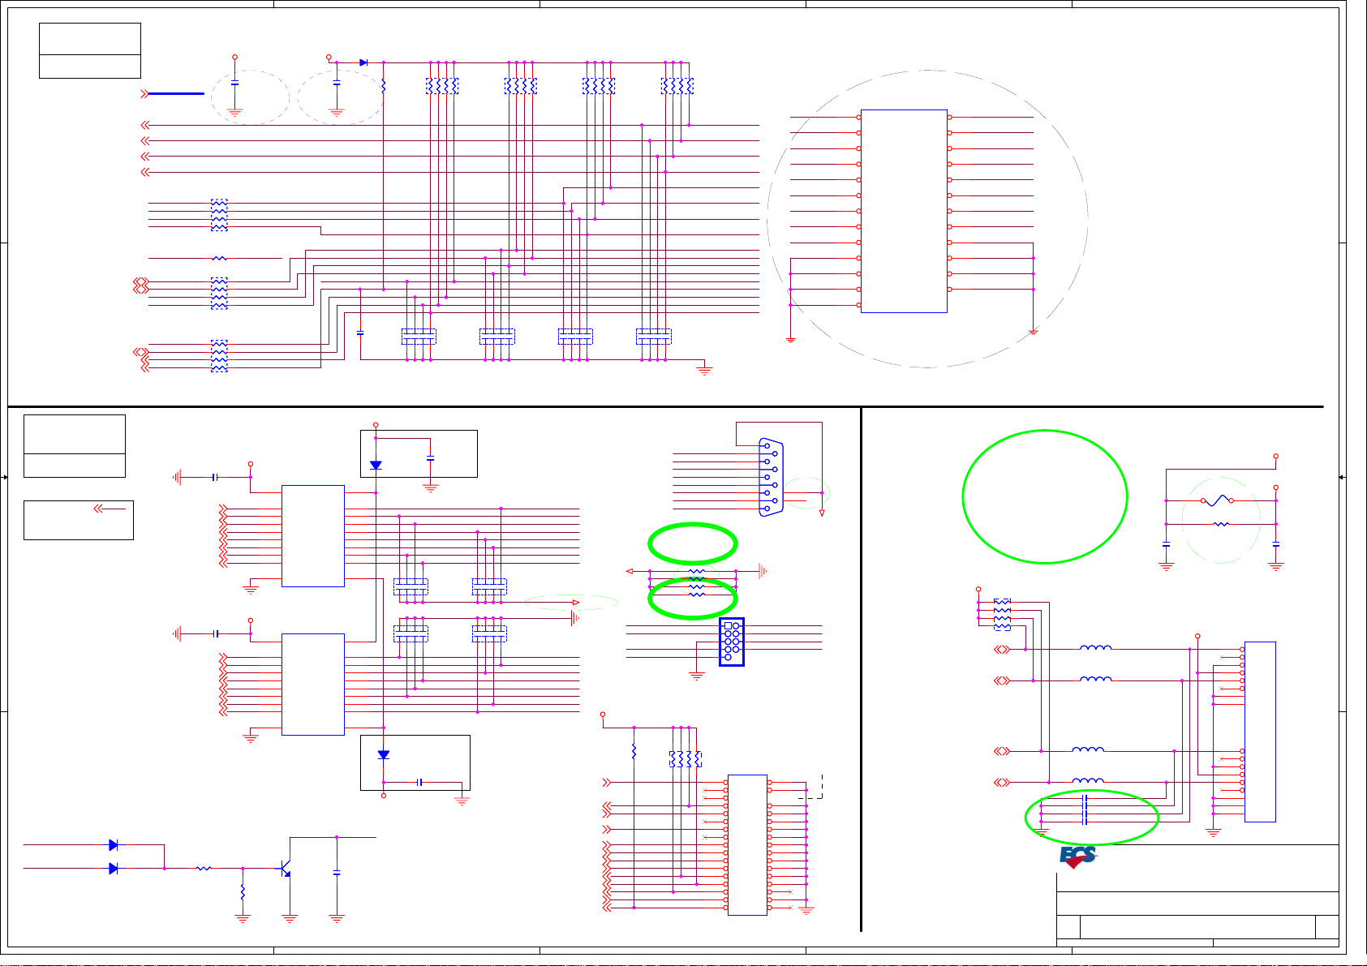Viewport: 1367px width, 966px height.
Task: Select the diode on the top power rail
Action: pos(363,62)
